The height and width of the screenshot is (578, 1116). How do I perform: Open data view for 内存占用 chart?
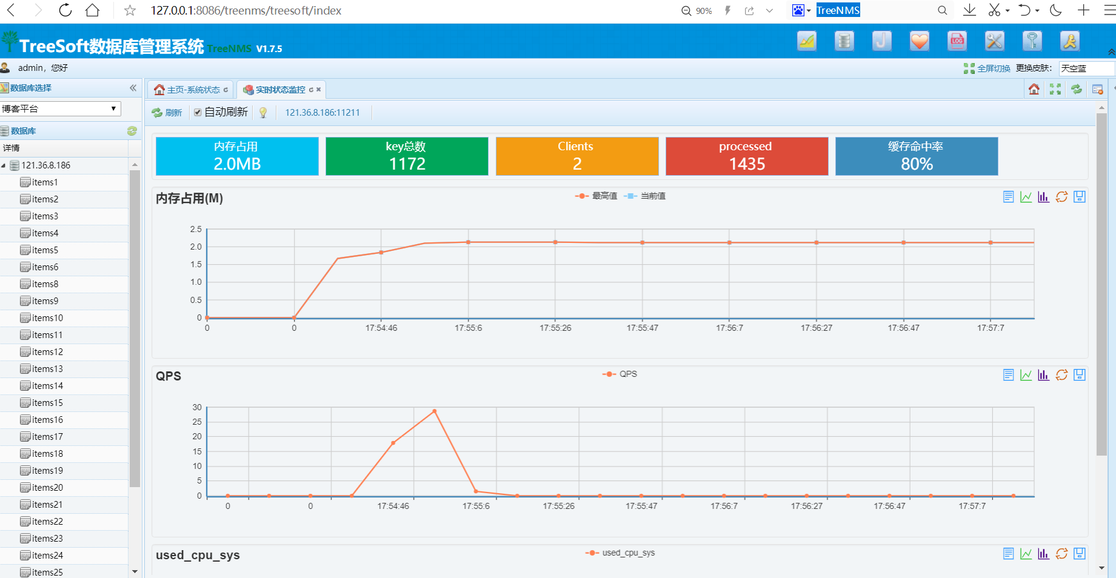(1008, 197)
